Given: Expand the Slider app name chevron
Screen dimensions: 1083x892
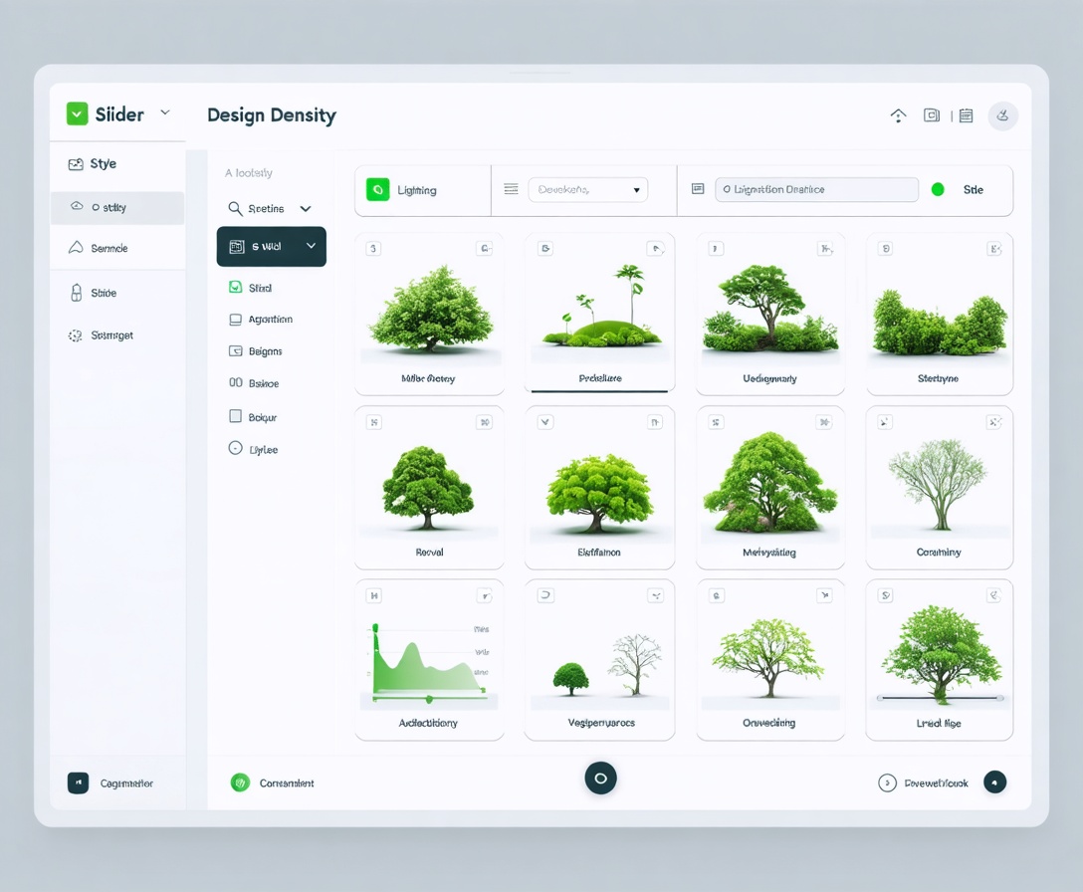Looking at the screenshot, I should click(x=165, y=113).
